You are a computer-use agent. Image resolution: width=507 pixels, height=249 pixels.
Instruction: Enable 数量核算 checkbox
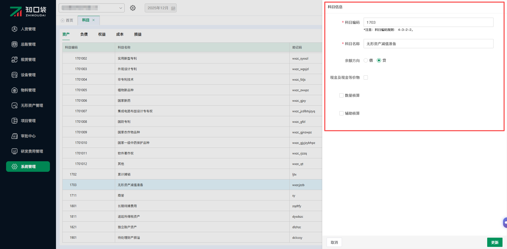click(341, 95)
